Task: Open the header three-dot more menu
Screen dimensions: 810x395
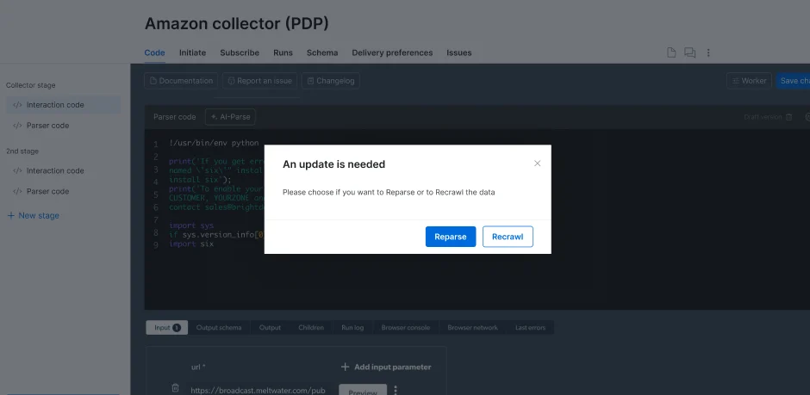Action: pos(708,52)
